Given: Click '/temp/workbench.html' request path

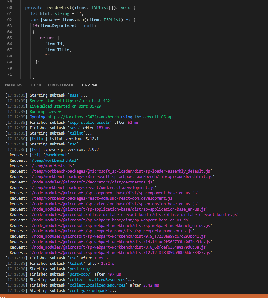Looking at the screenshot, I should click(x=54, y=160).
